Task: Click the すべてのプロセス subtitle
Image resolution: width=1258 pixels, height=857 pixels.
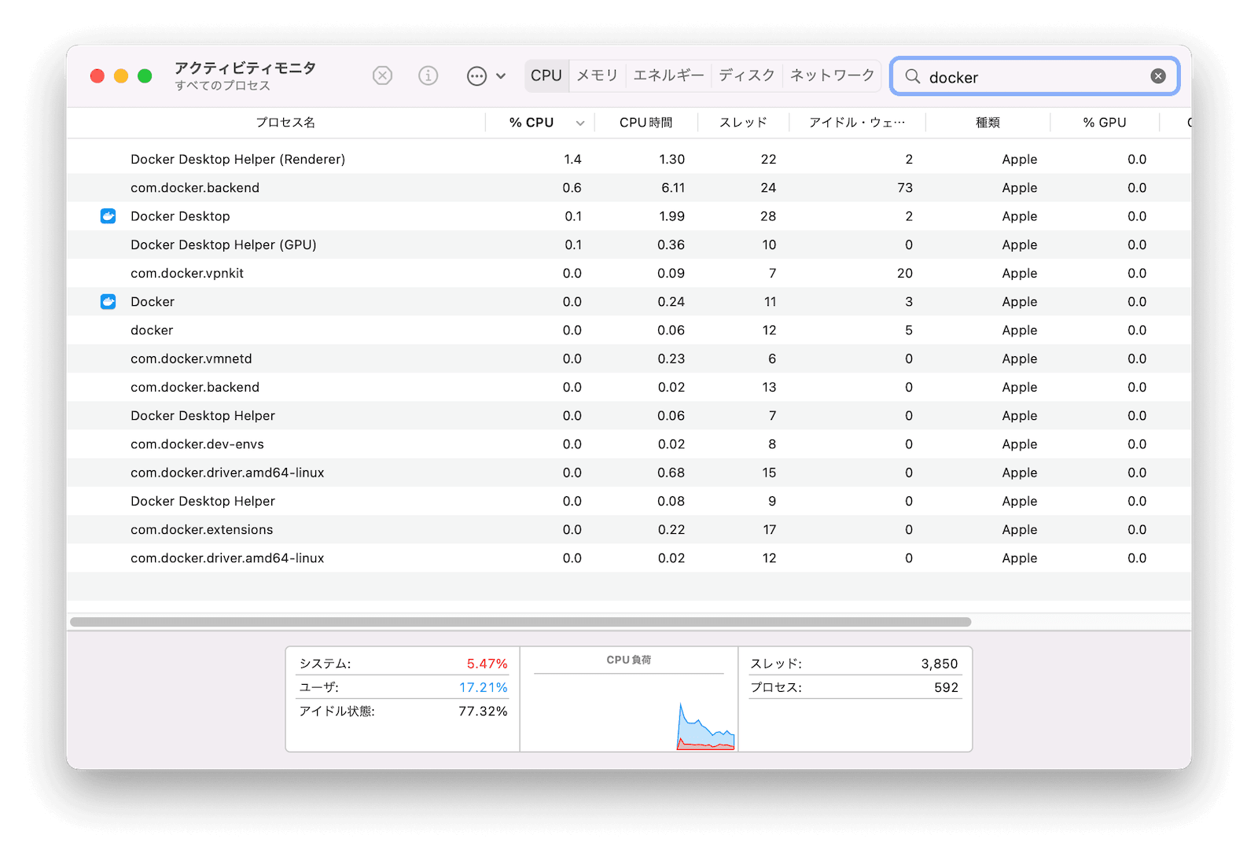Action: pos(223,86)
